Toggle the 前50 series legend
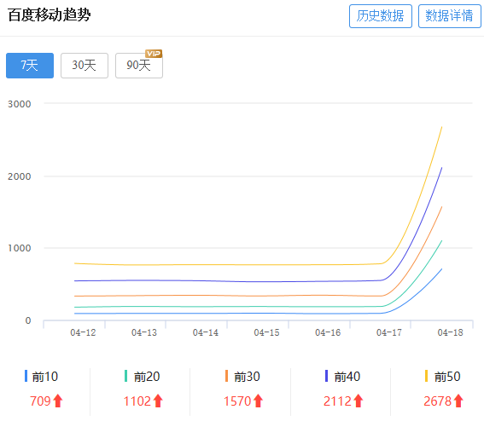This screenshot has height=421, width=484. pos(443,377)
